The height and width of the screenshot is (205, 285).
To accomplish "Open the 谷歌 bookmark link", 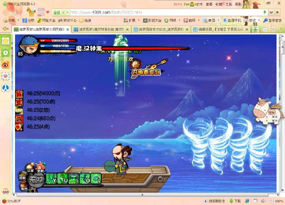I will [x=28, y=20].
